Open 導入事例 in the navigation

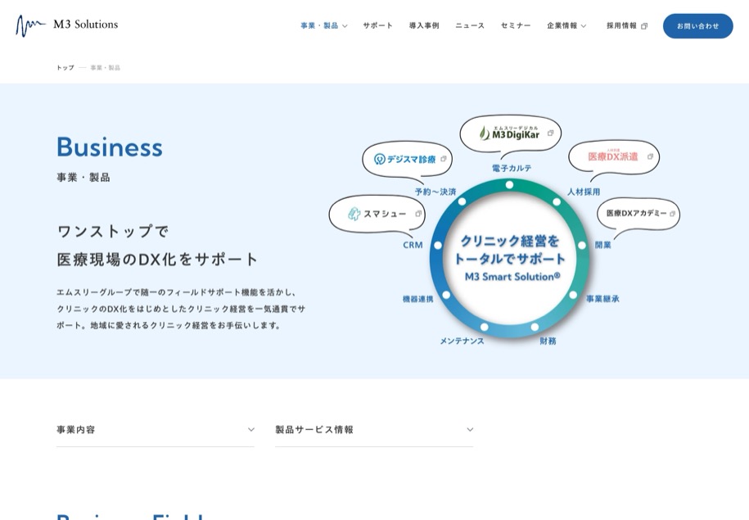(424, 26)
